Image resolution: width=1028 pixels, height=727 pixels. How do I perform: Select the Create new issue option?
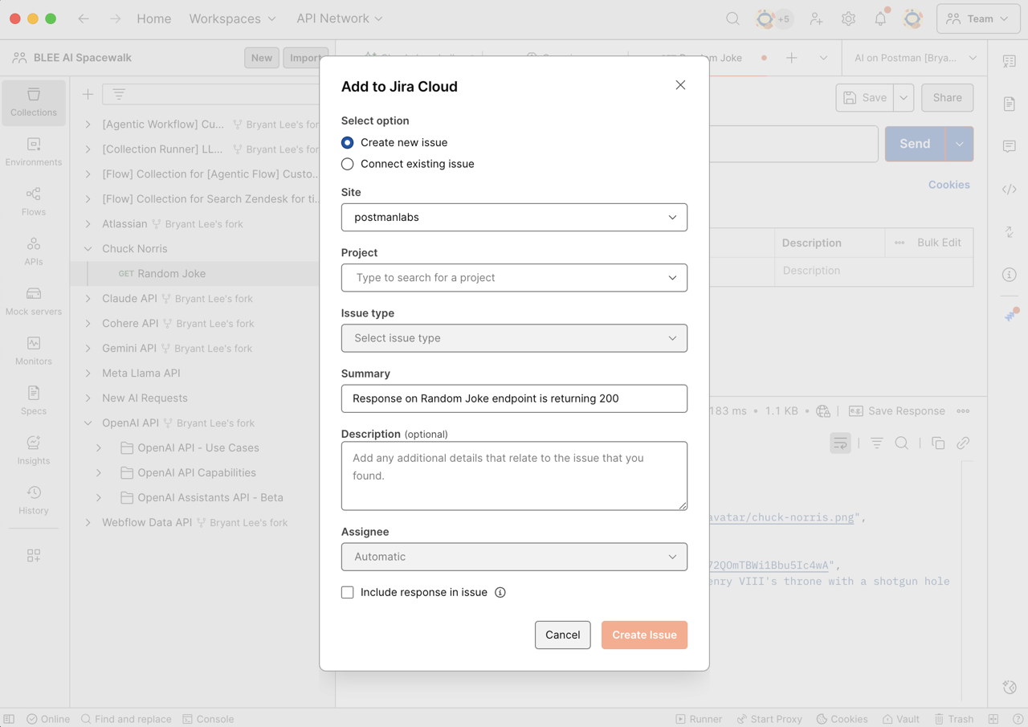[346, 143]
